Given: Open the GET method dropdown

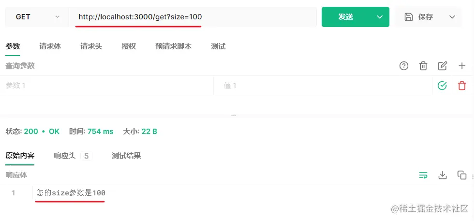Looking at the screenshot, I should [37, 17].
